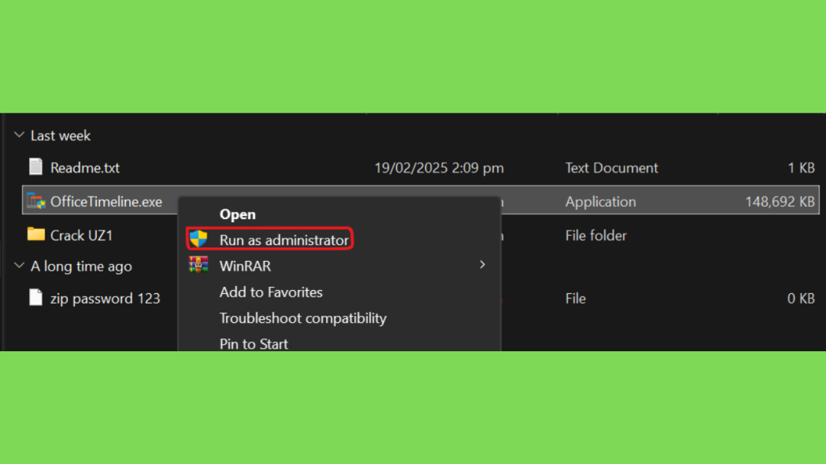Select the zip password 123 file name

coord(105,298)
